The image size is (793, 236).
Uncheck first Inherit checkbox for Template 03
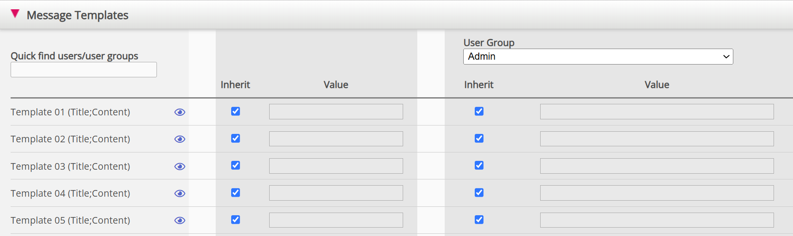click(236, 165)
